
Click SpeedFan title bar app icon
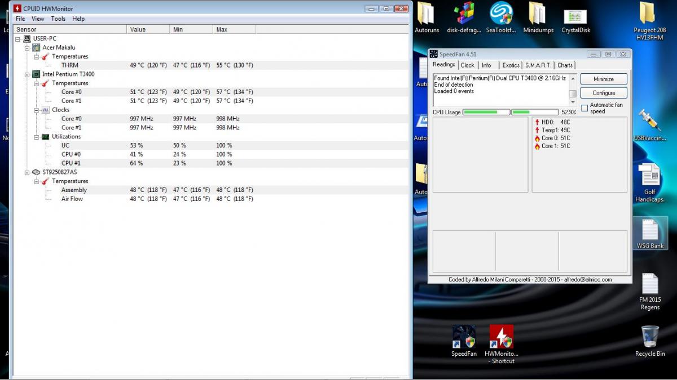pyautogui.click(x=434, y=54)
